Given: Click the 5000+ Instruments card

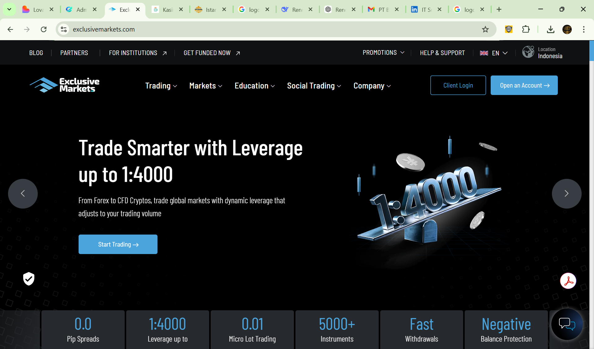Looking at the screenshot, I should (337, 330).
